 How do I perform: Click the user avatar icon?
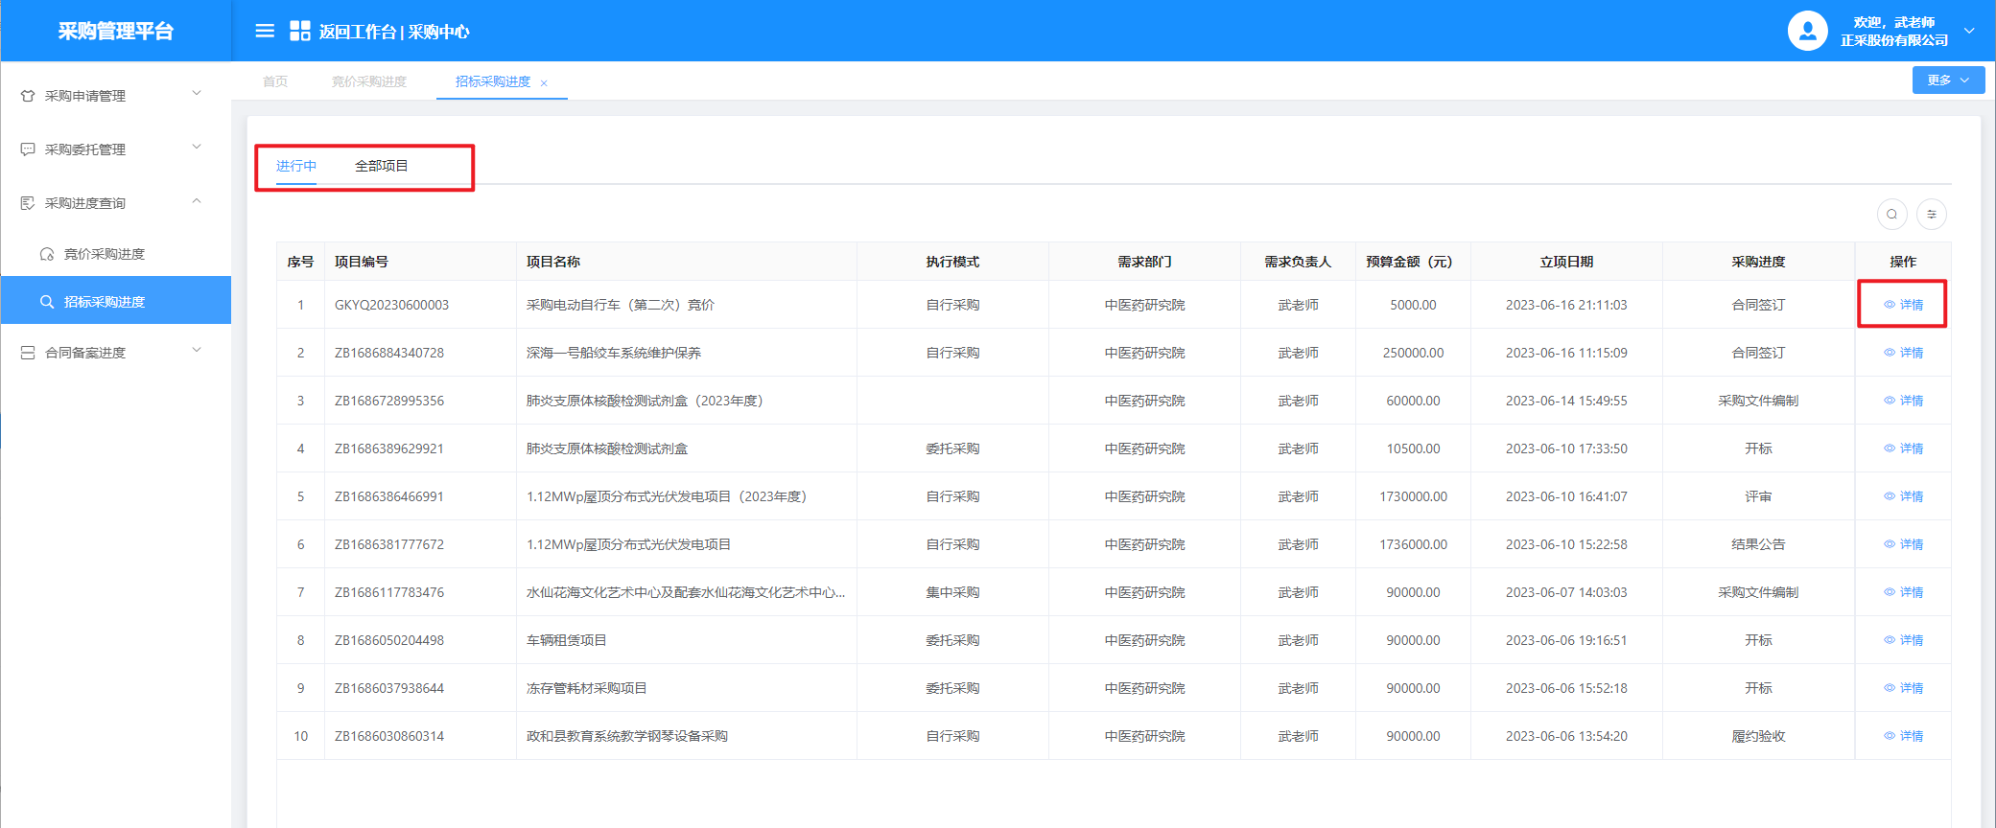click(1807, 31)
